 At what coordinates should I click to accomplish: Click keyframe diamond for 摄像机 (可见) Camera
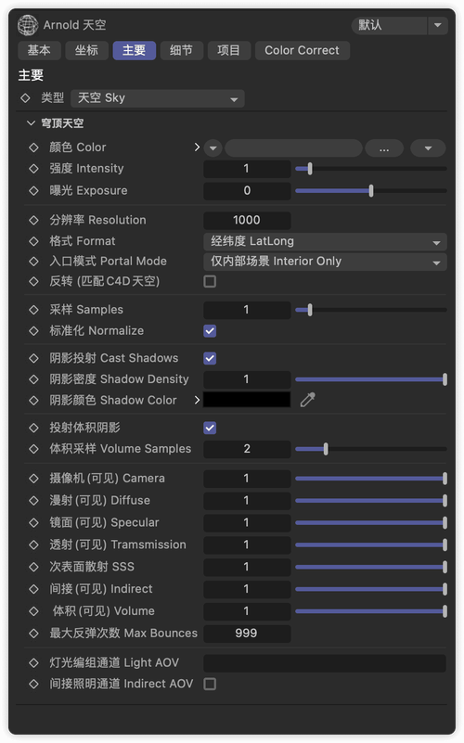33,479
